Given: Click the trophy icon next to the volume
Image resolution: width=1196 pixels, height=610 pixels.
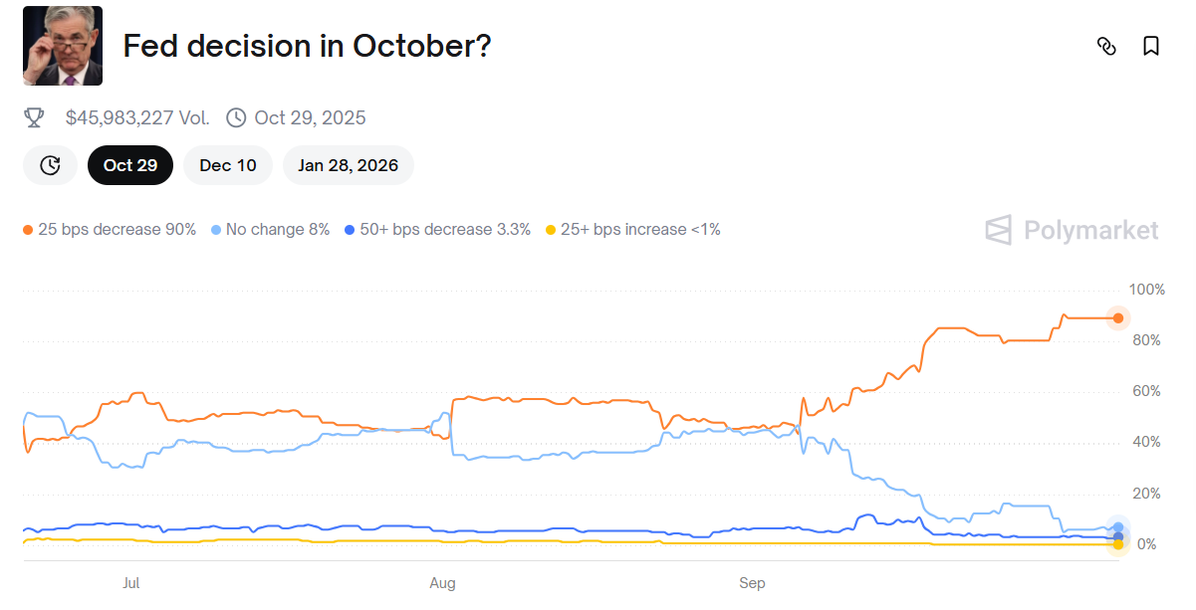Looking at the screenshot, I should pos(35,116).
